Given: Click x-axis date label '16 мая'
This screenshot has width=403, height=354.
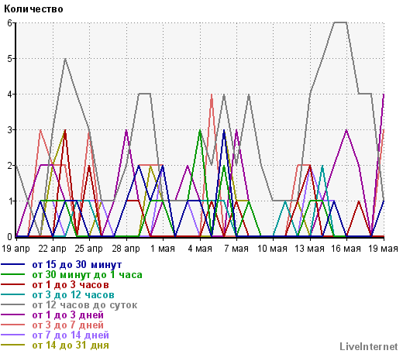Looking at the screenshot, I should pyautogui.click(x=346, y=249).
